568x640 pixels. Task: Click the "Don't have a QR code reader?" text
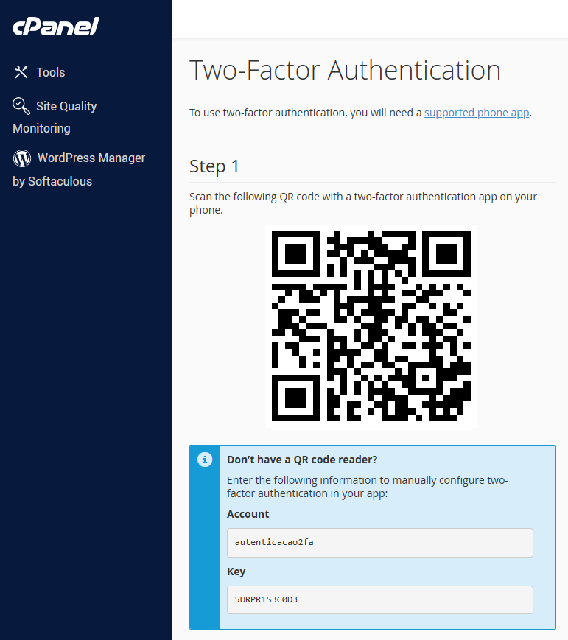point(302,460)
